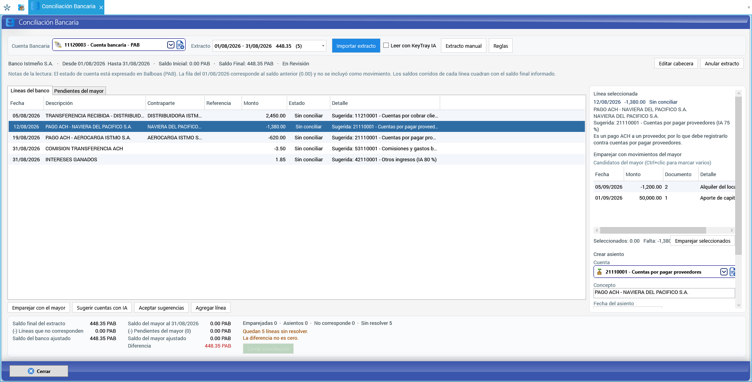Click the bank account icon in Cuenta Bancaria field
752x382 pixels.
(58, 45)
